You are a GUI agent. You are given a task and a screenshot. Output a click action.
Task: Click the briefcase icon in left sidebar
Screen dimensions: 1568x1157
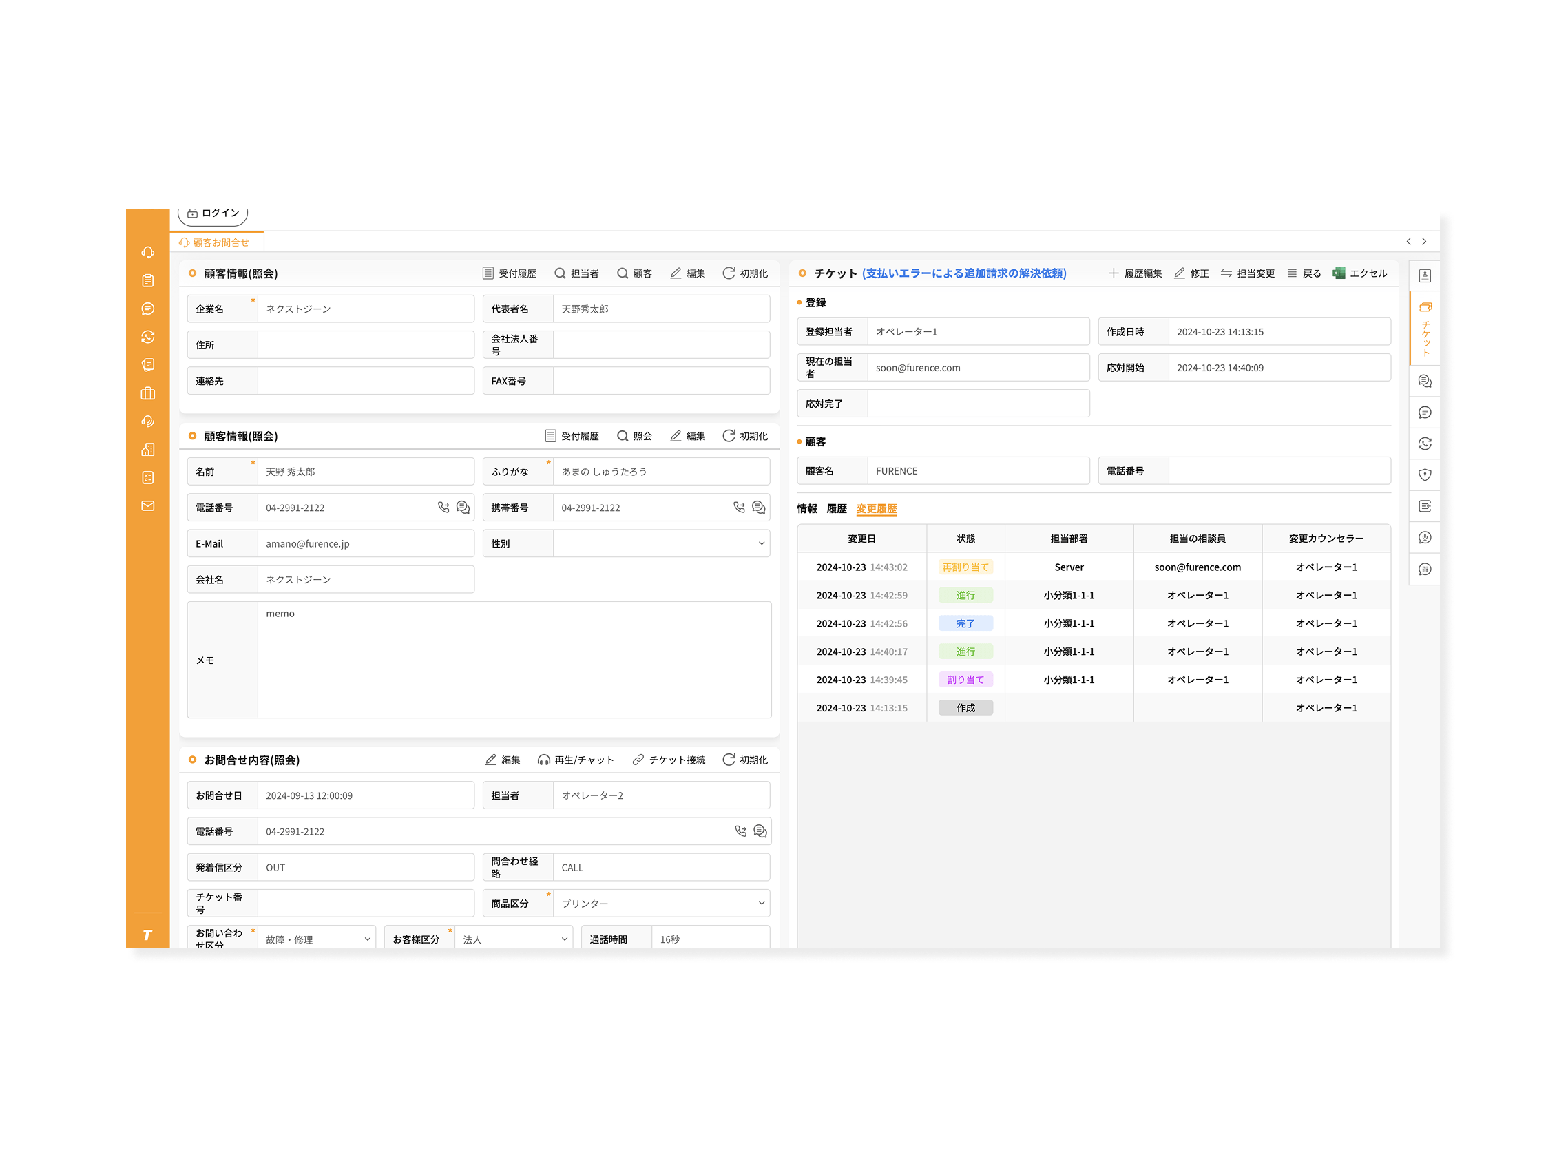pyautogui.click(x=148, y=393)
